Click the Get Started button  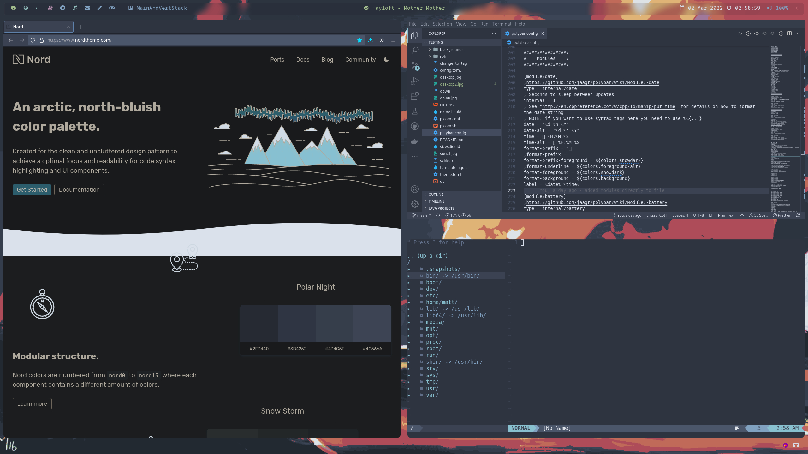32,190
